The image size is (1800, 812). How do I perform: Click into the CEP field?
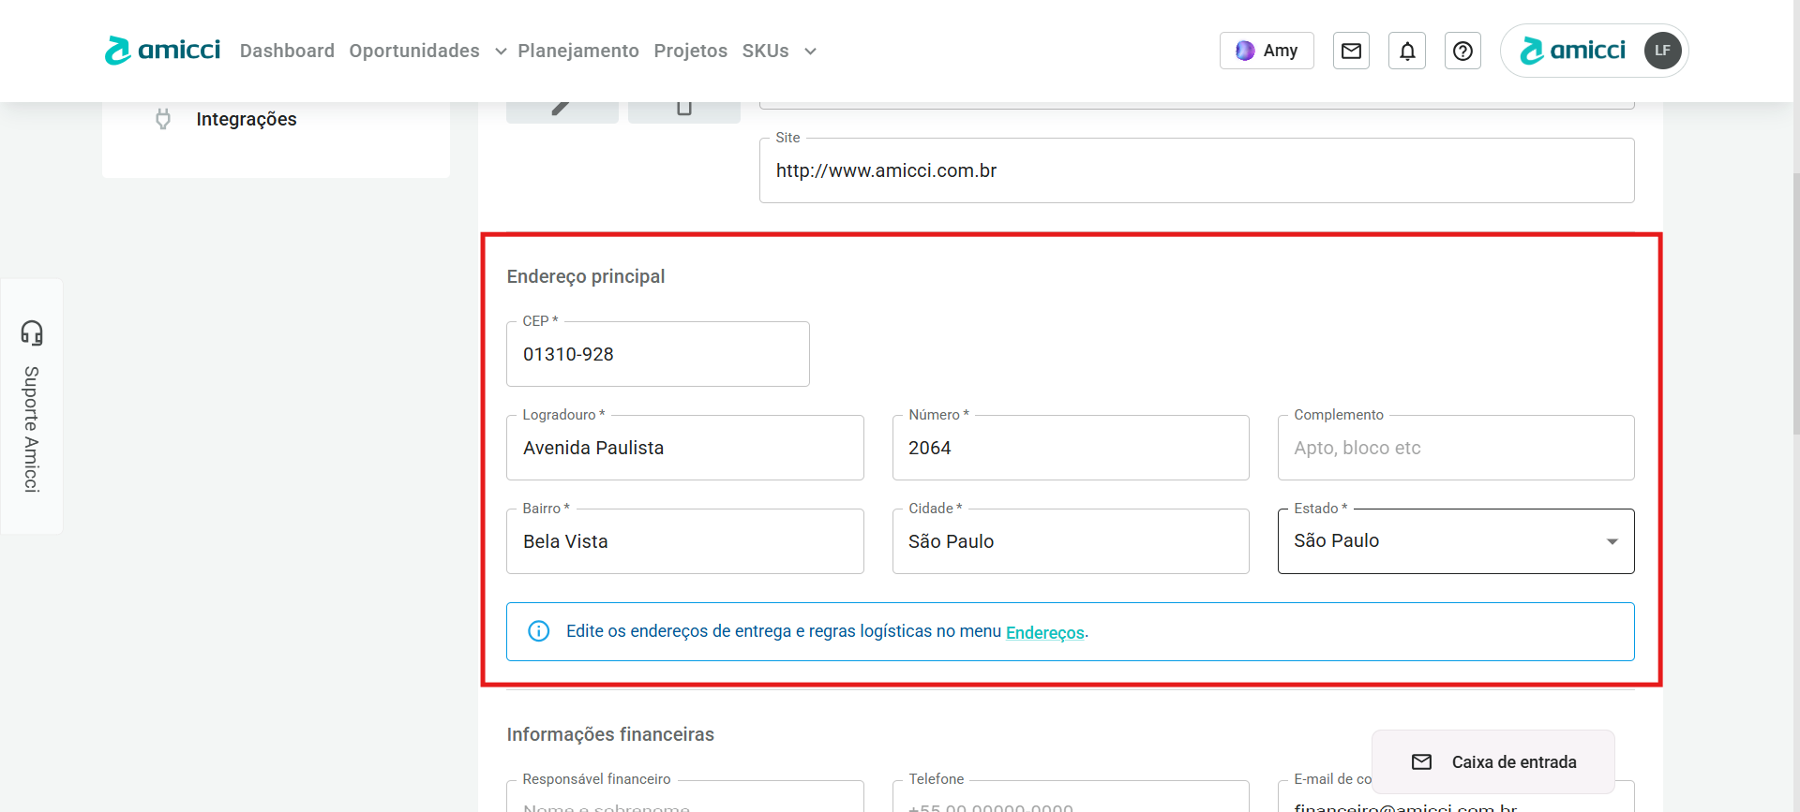click(657, 354)
